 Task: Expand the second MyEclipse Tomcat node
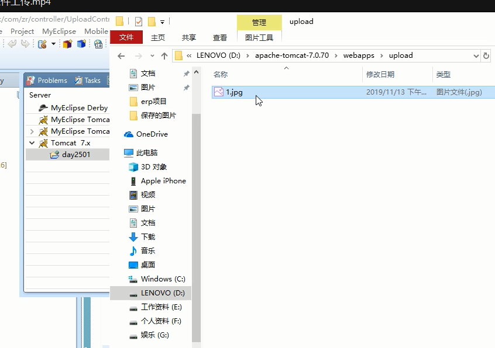tap(32, 131)
